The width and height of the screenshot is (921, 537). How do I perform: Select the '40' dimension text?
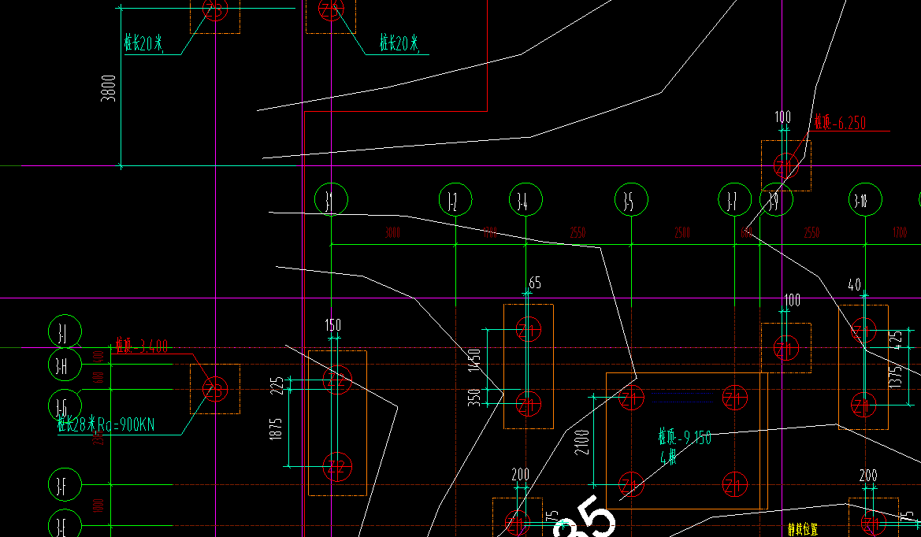pos(855,285)
